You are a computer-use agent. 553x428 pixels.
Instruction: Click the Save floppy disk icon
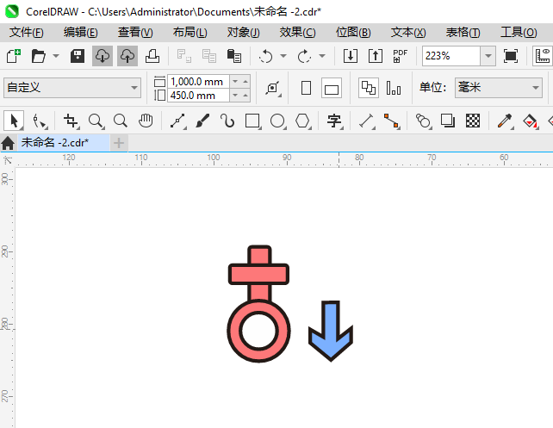coord(78,56)
